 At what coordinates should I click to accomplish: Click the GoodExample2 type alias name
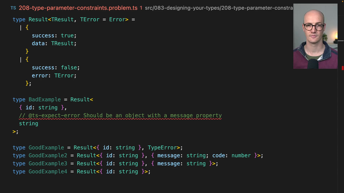(48, 155)
